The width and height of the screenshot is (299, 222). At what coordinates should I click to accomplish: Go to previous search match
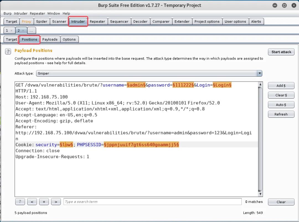point(32,202)
